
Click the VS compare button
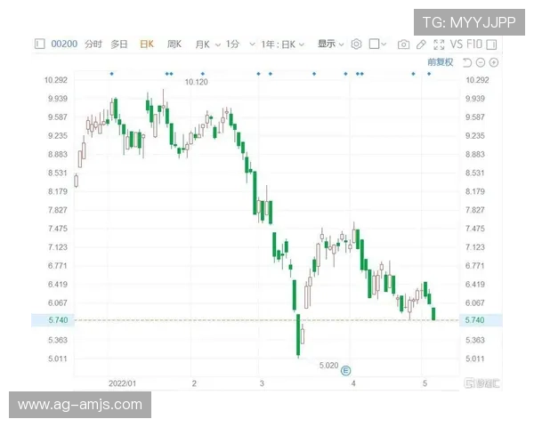point(457,44)
